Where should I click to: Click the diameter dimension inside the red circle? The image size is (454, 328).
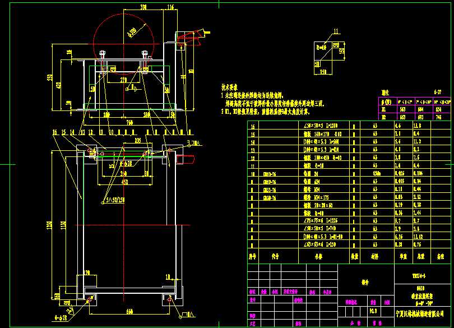pyautogui.click(x=132, y=33)
